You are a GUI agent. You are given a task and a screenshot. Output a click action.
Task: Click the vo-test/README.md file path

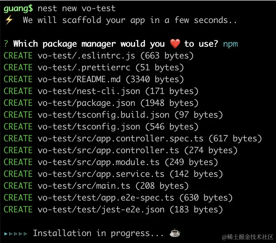coord(79,79)
